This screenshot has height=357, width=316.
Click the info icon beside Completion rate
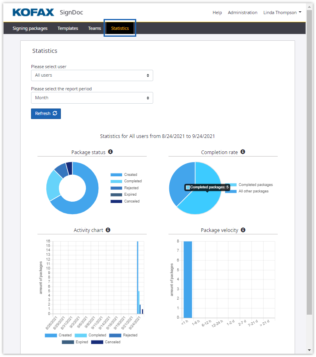(x=243, y=152)
